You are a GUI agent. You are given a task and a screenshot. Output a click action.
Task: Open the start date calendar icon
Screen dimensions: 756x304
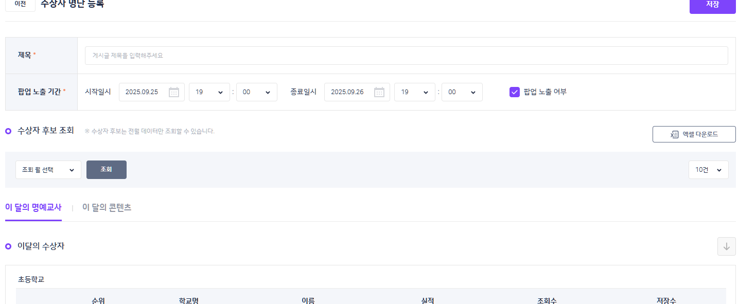click(x=174, y=92)
